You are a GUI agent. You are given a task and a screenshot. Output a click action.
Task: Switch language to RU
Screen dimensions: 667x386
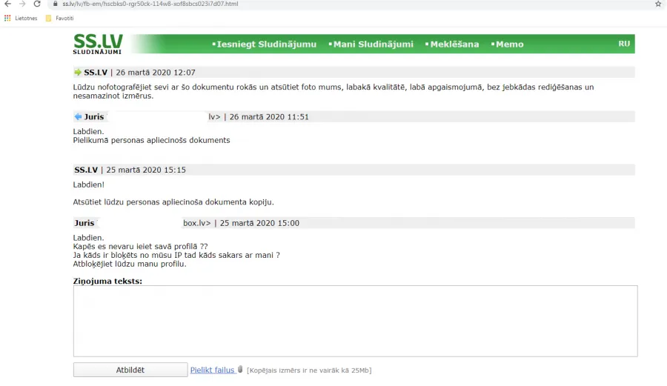point(624,44)
